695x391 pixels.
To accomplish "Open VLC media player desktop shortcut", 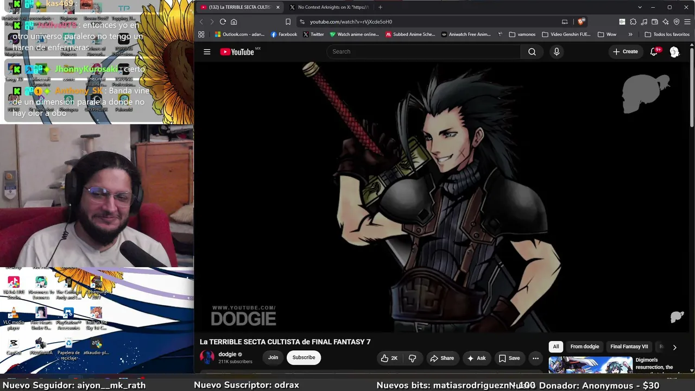I will tap(14, 319).
